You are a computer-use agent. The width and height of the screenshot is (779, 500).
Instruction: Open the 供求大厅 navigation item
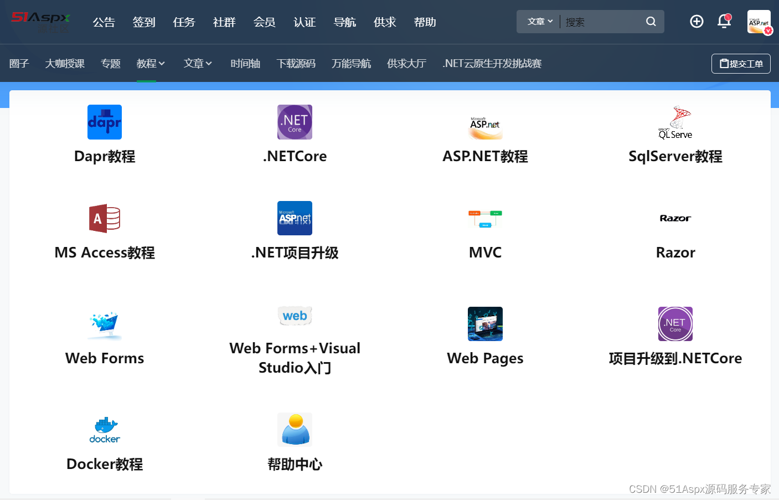pos(406,63)
